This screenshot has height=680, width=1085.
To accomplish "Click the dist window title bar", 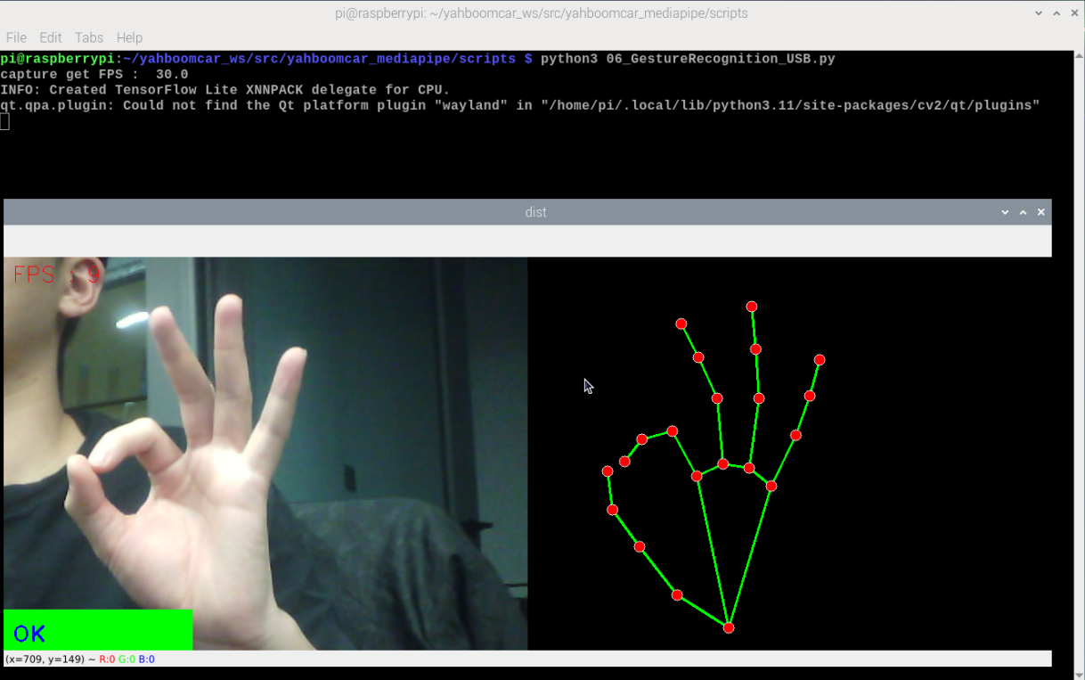I will pos(527,212).
